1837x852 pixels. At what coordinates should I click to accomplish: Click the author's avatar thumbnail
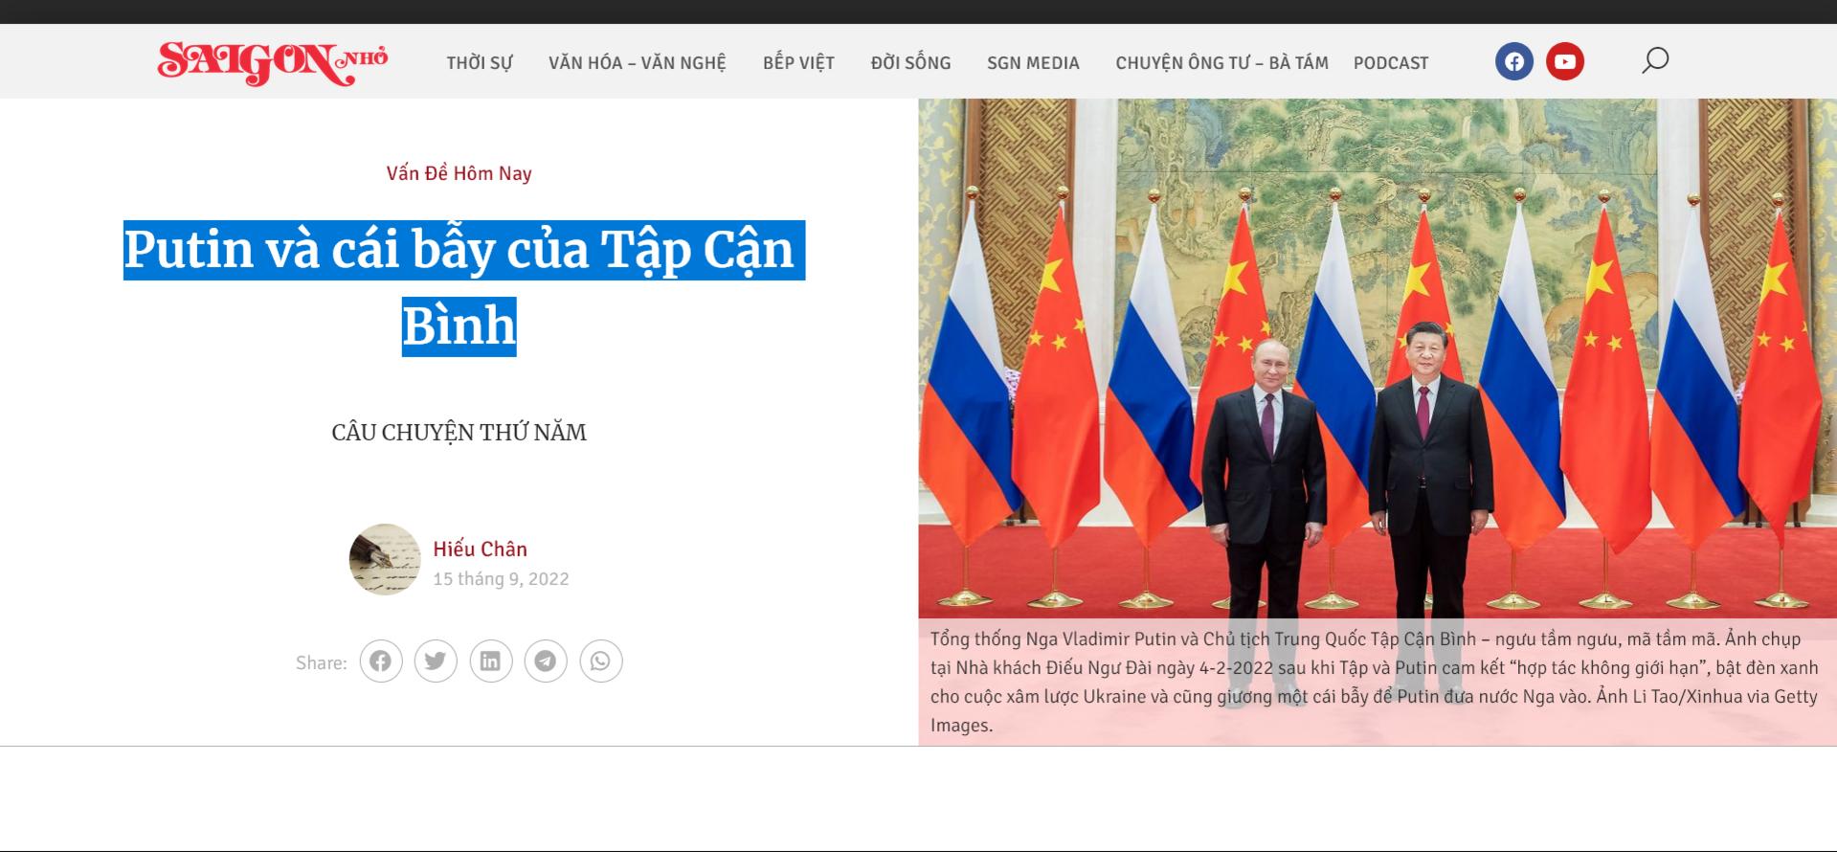(x=385, y=559)
